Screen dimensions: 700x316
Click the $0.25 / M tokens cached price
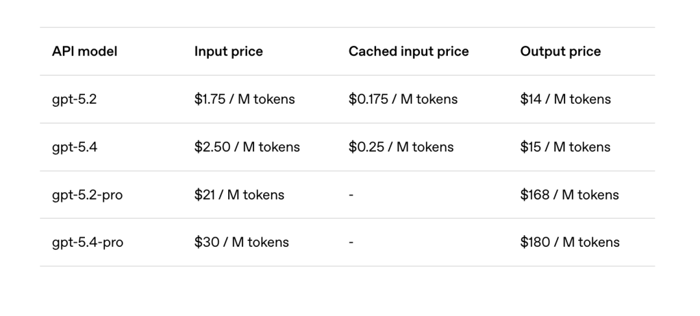click(401, 148)
